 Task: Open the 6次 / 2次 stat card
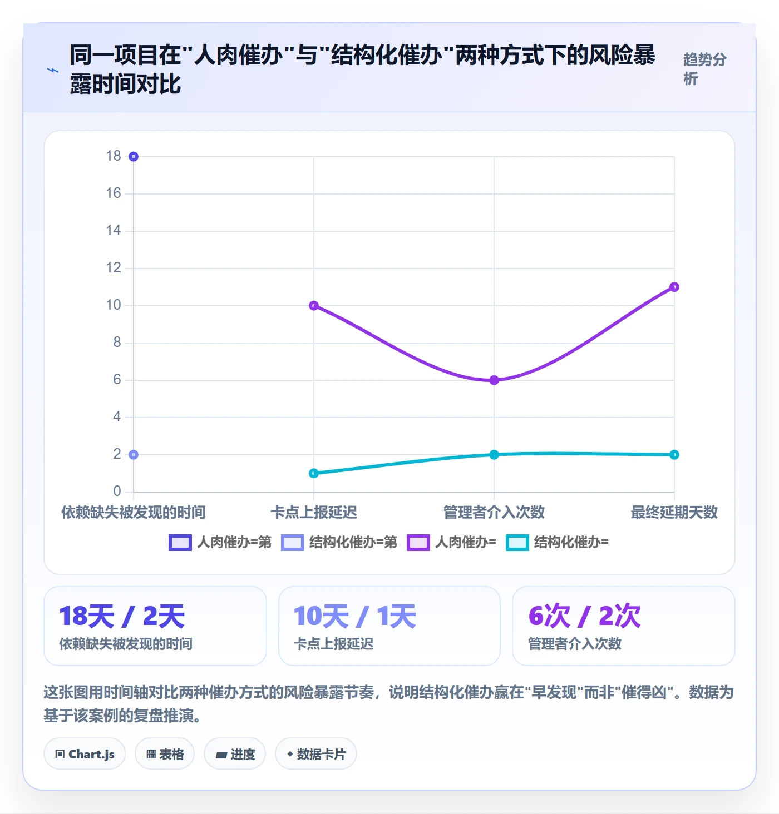click(x=624, y=626)
